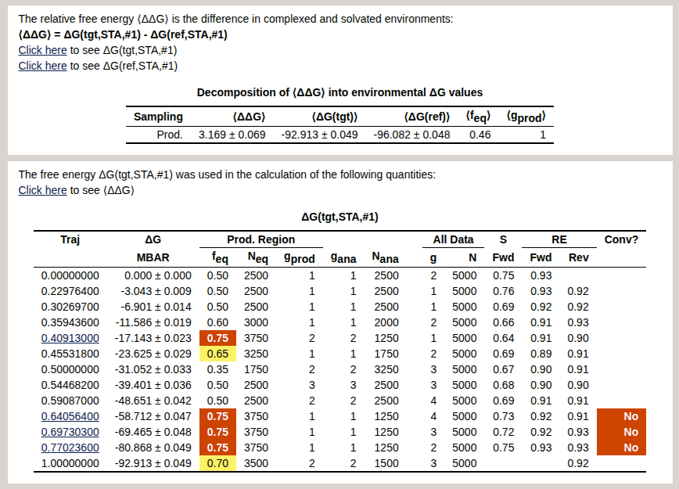Open trajectory link 0.69730300
The height and width of the screenshot is (489, 679).
click(70, 432)
